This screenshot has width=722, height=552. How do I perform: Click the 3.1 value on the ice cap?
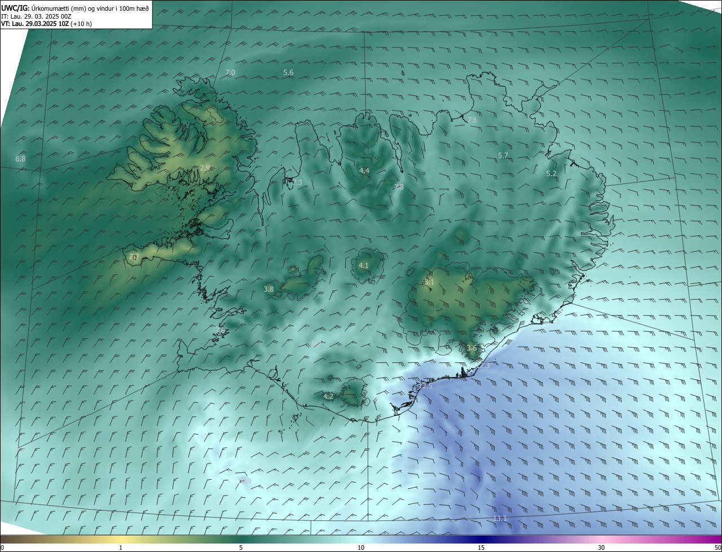pos(430,282)
